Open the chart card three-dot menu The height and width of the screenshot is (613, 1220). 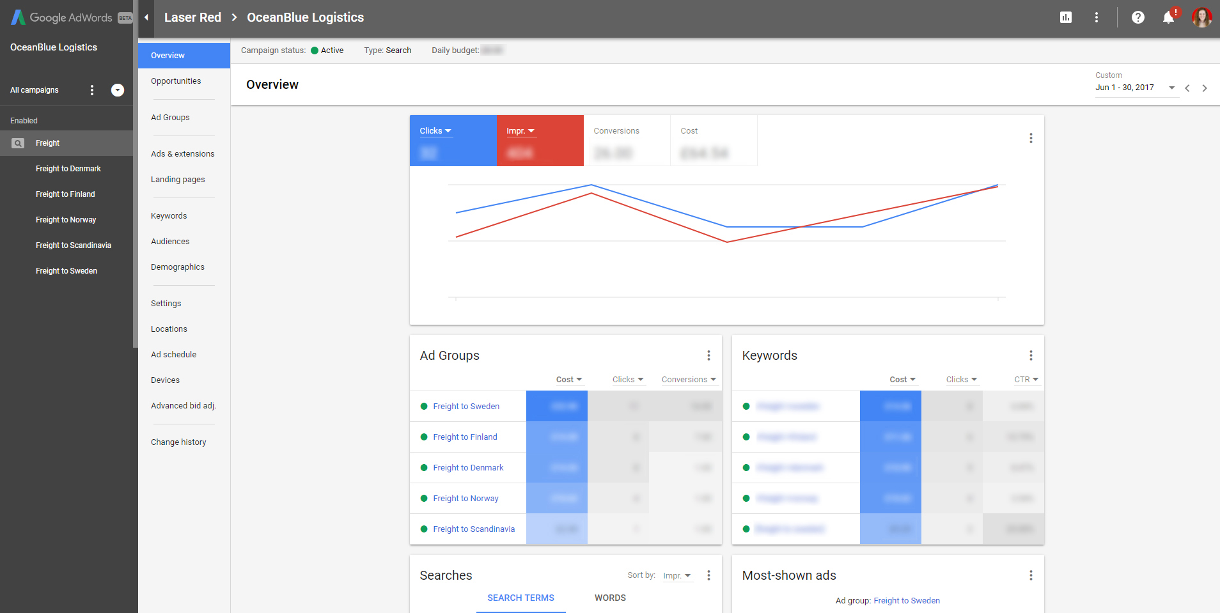pyautogui.click(x=1031, y=138)
